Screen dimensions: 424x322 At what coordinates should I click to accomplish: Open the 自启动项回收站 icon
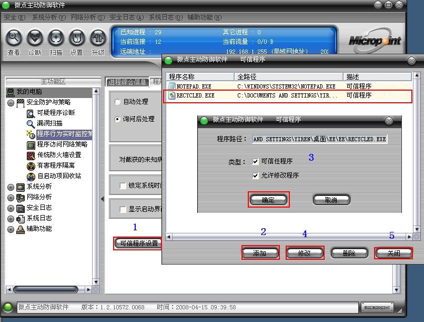point(31,177)
